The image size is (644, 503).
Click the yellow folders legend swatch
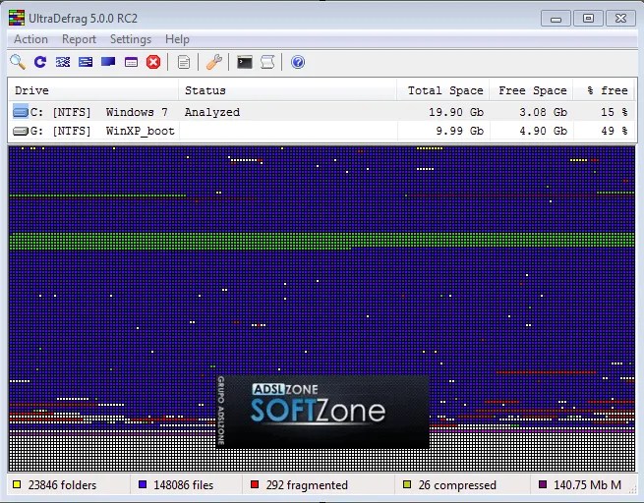point(17,484)
